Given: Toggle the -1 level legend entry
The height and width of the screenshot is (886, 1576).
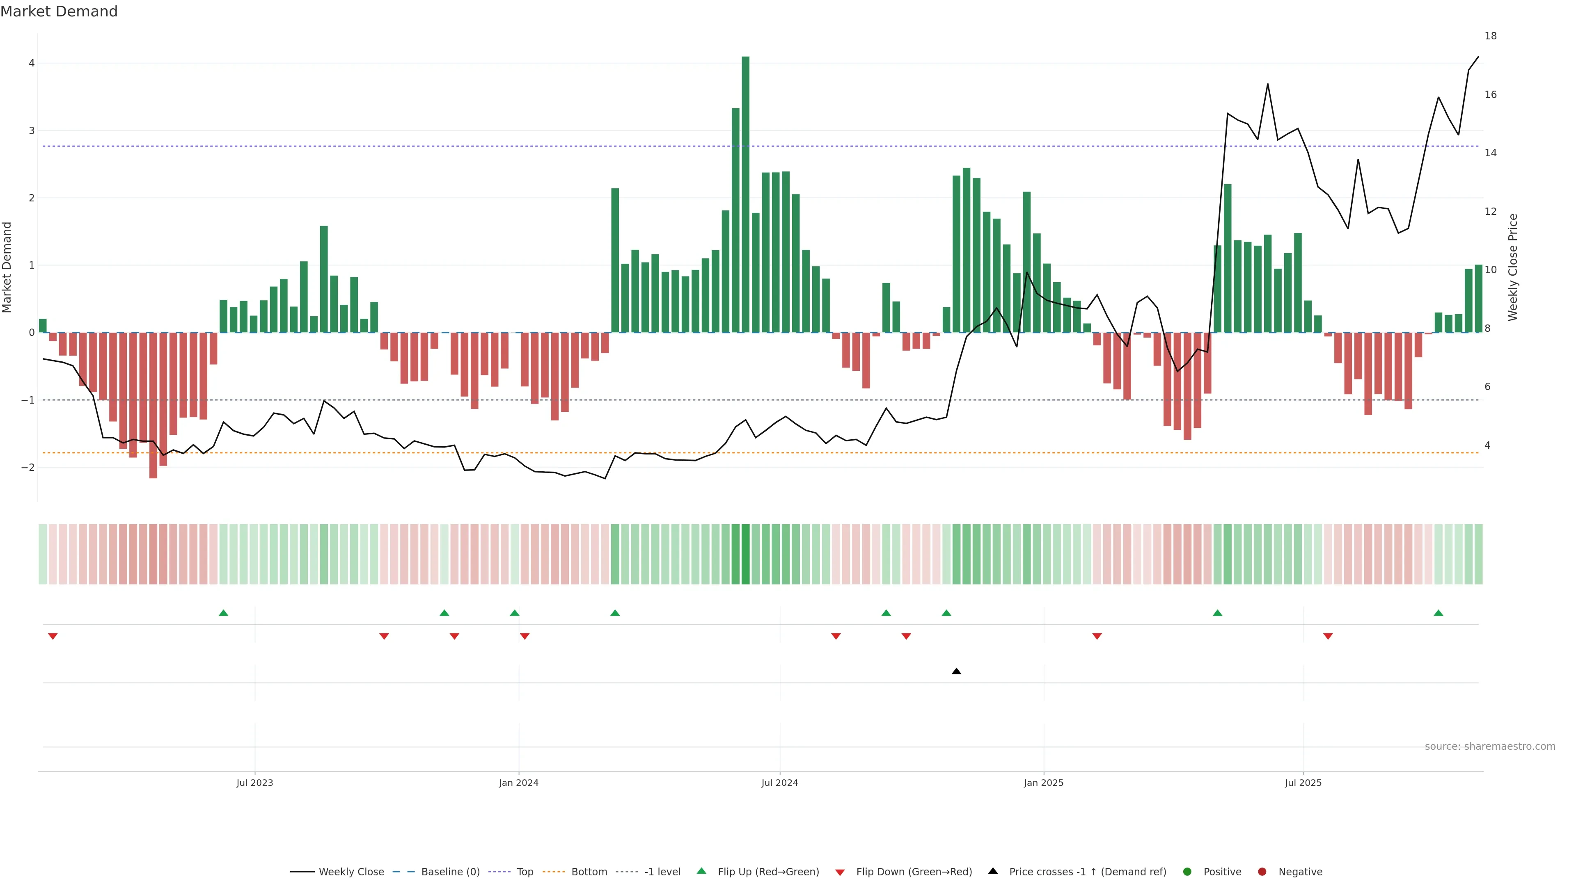Looking at the screenshot, I should pyautogui.click(x=662, y=872).
